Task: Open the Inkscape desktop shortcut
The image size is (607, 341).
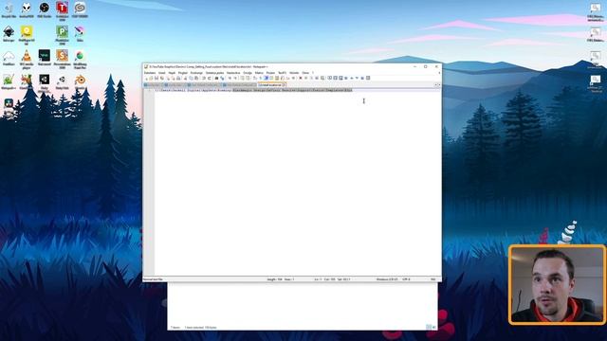Action: pyautogui.click(x=9, y=34)
